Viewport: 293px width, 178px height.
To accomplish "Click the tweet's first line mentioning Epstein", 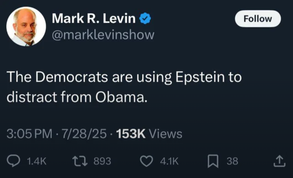I will click(x=124, y=78).
